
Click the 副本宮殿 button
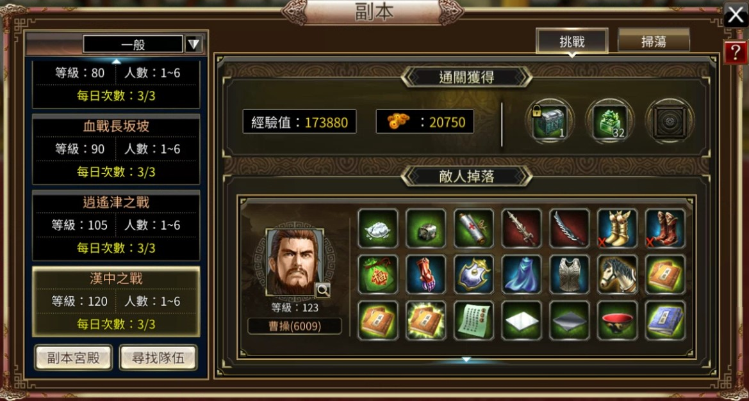pos(74,358)
